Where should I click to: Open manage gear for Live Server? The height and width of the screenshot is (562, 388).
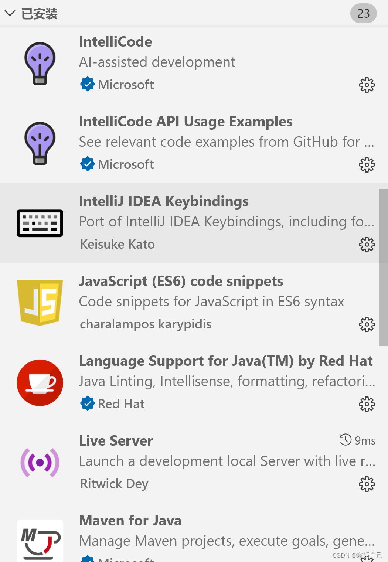tap(367, 484)
